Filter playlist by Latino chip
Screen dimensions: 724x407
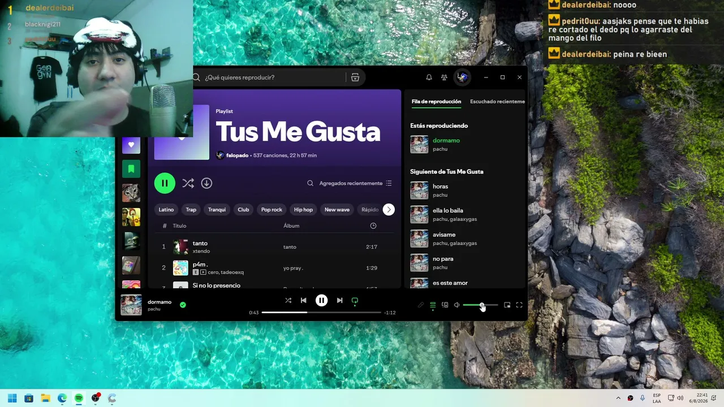tap(166, 210)
